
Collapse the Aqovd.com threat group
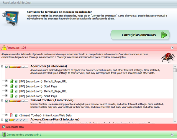point(2,66)
